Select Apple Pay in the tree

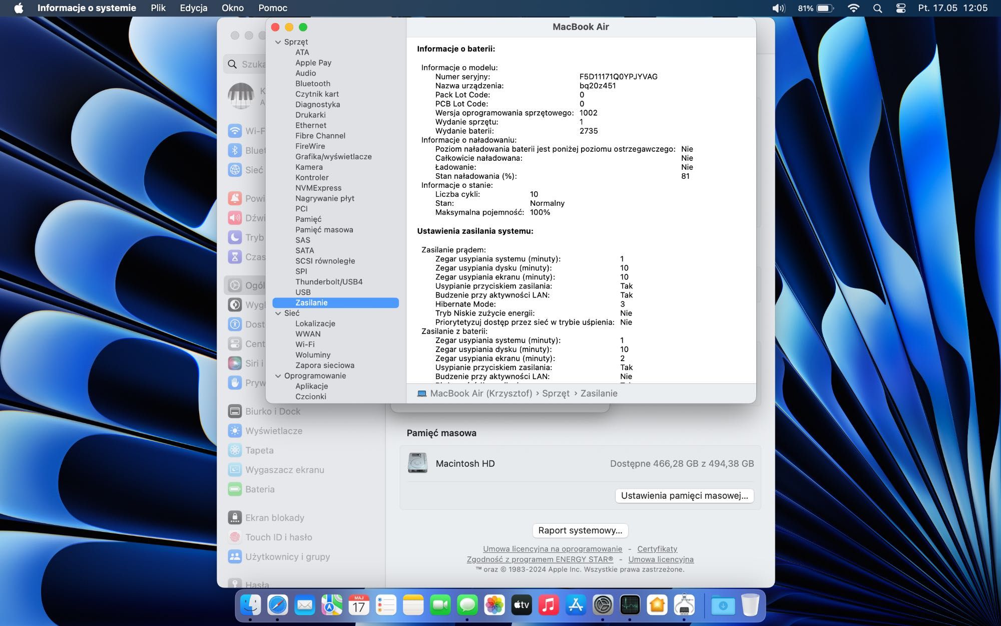313,63
